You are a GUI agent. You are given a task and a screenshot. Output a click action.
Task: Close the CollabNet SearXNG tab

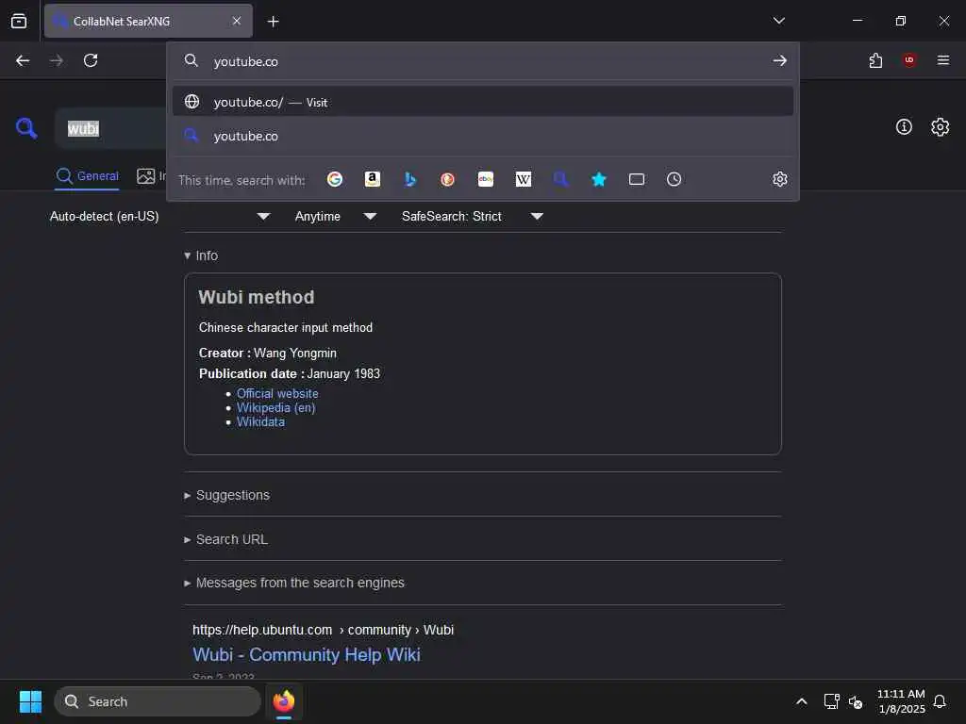[237, 21]
